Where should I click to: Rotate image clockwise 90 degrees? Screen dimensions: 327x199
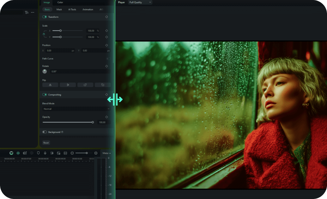85,85
